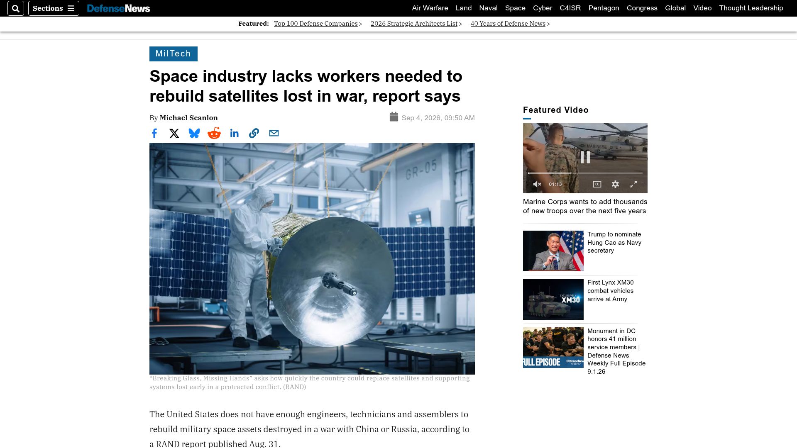Open 40 Years of Defense News link

click(508, 24)
